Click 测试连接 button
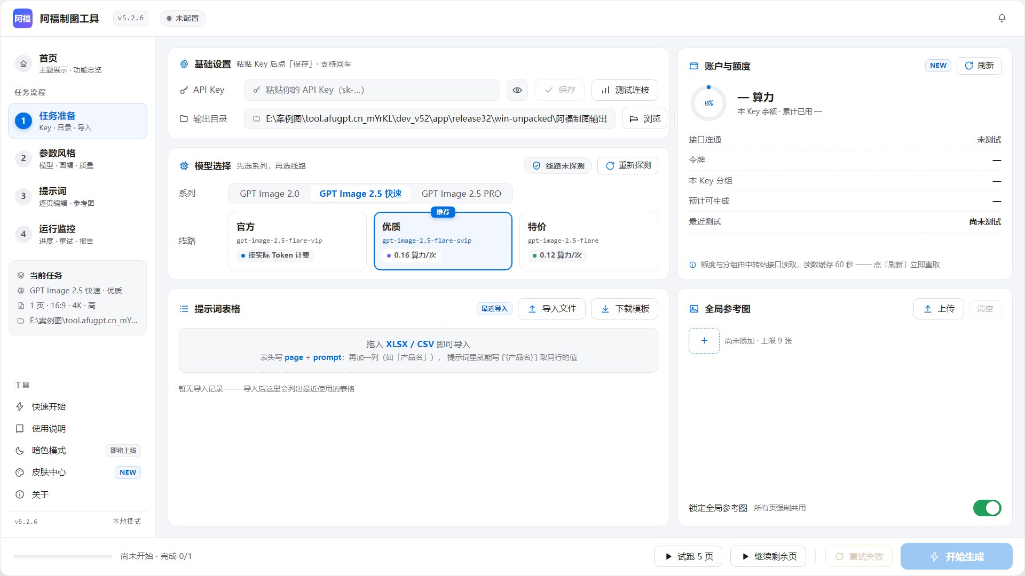 pyautogui.click(x=625, y=90)
